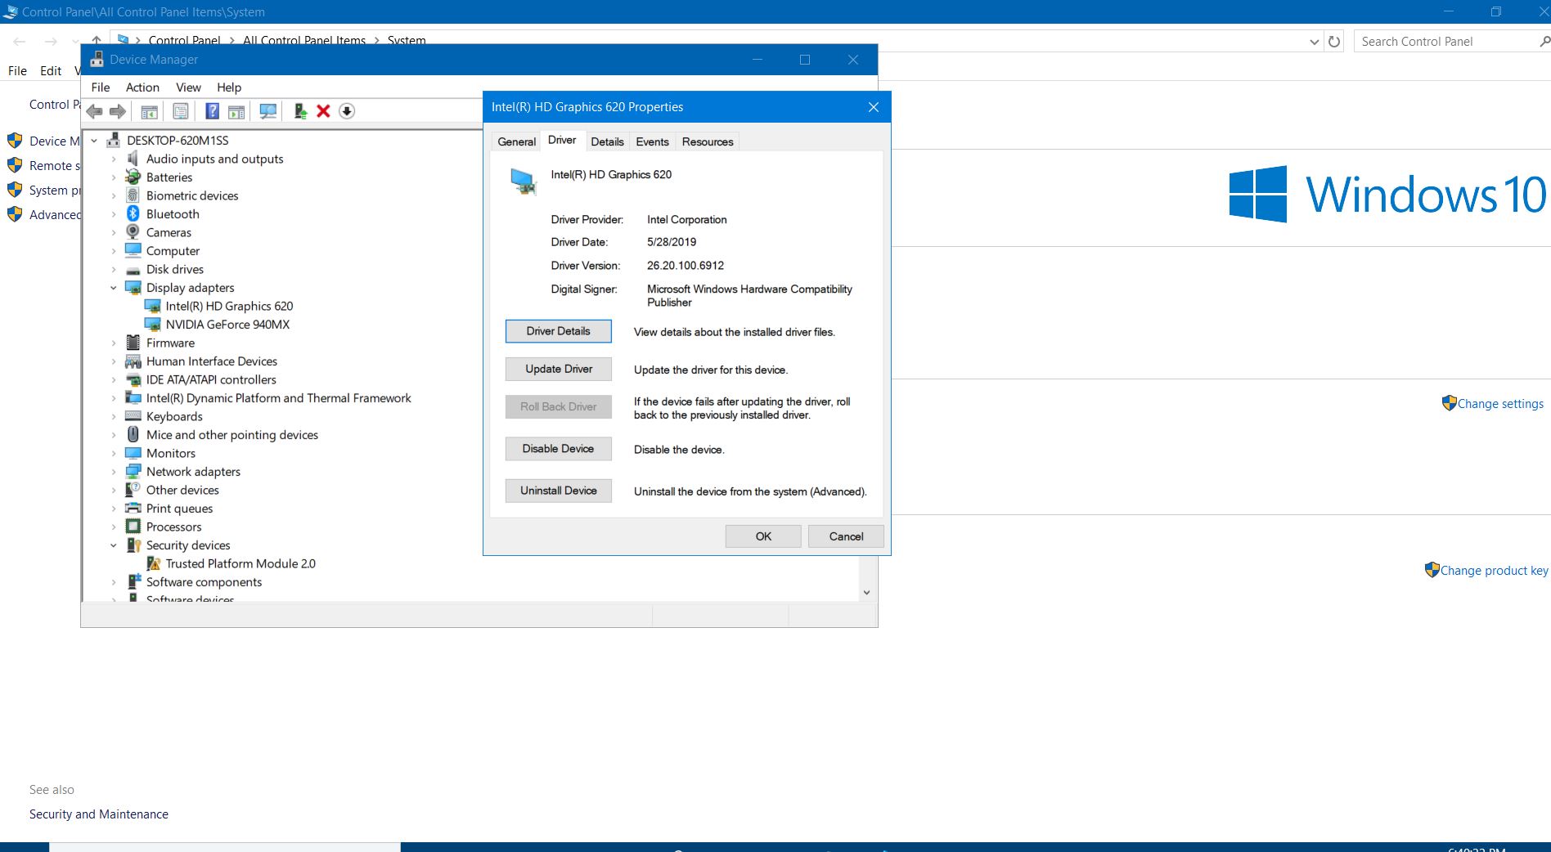The width and height of the screenshot is (1551, 852).
Task: Expand Mice and other pointing devices node
Action: point(114,435)
